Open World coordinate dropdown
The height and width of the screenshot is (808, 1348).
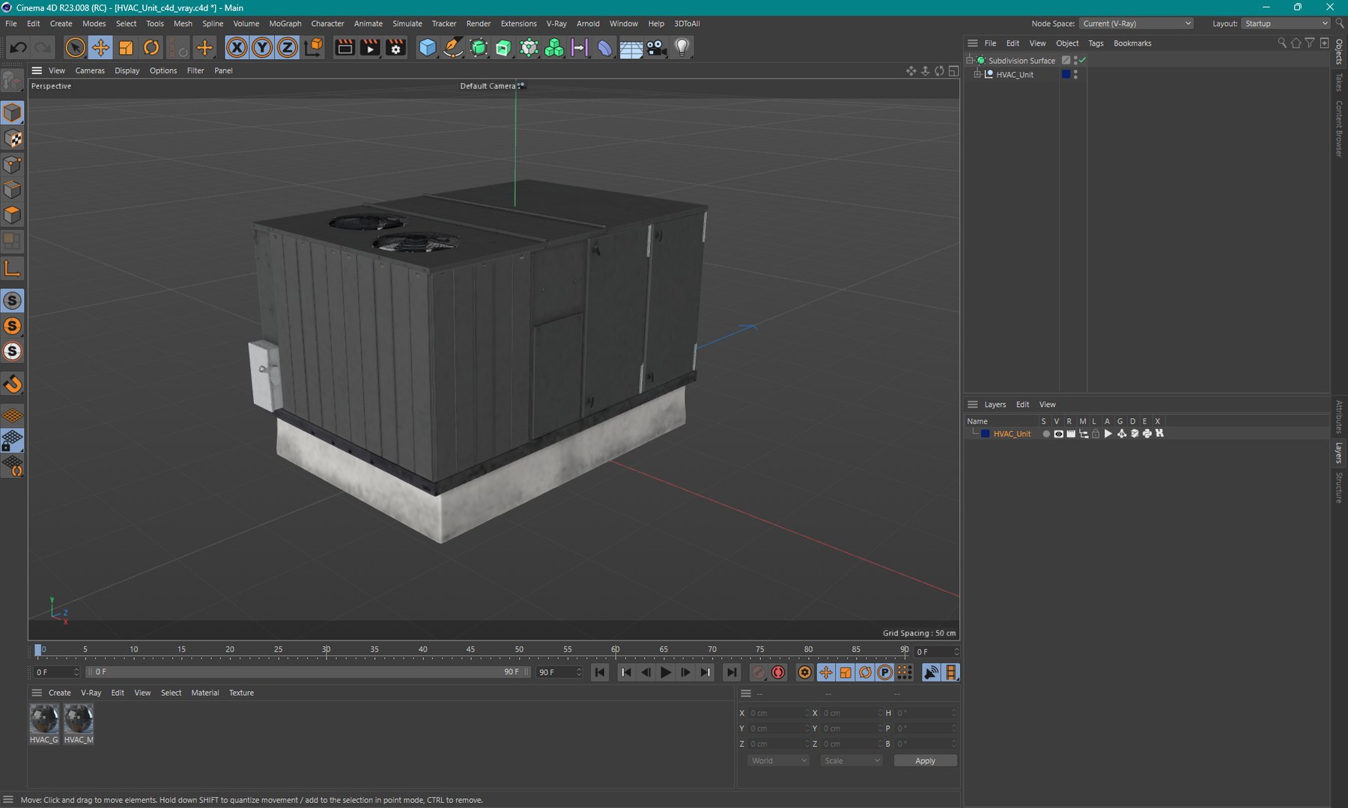(778, 761)
